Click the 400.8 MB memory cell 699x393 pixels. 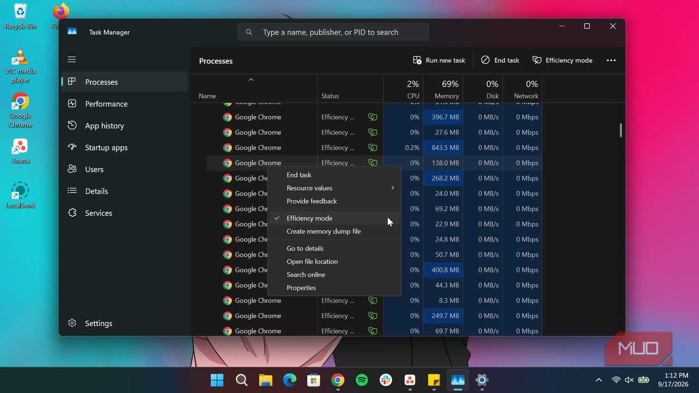pyautogui.click(x=443, y=270)
